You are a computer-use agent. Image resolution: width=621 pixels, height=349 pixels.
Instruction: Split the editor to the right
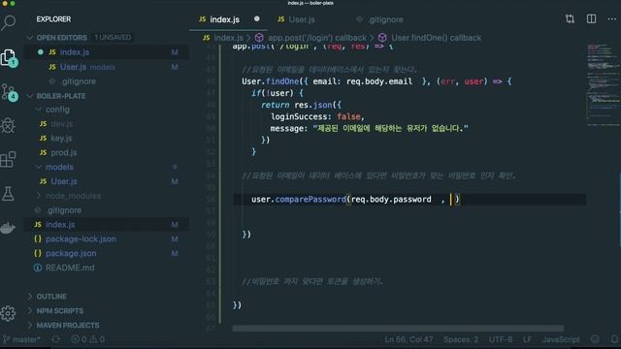[591, 19]
